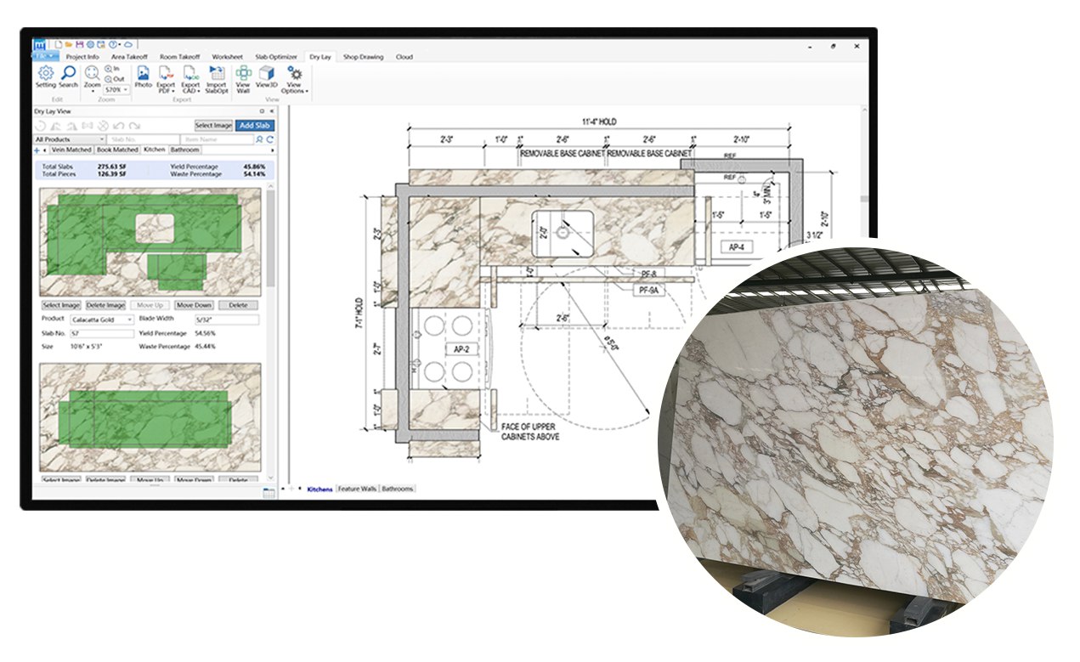Open the Slab Optimizer tab
This screenshot has height=662, width=1080.
tap(275, 57)
